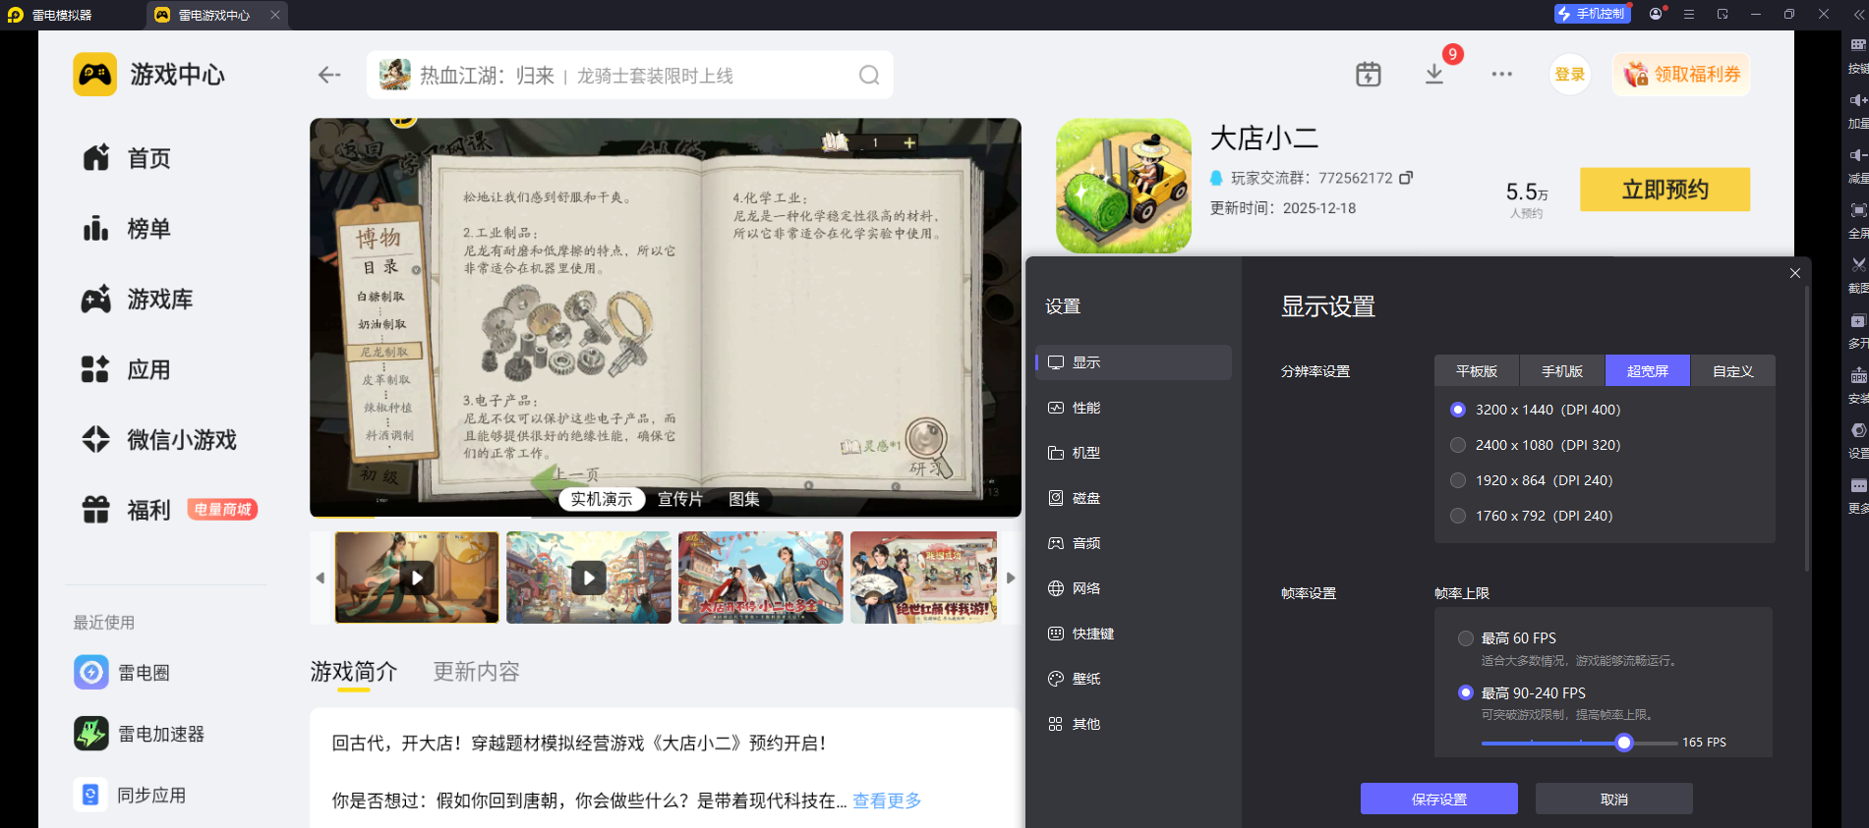This screenshot has width=1869, height=828.
Task: Open the hamburger menu in the title bar
Action: click(x=1689, y=14)
